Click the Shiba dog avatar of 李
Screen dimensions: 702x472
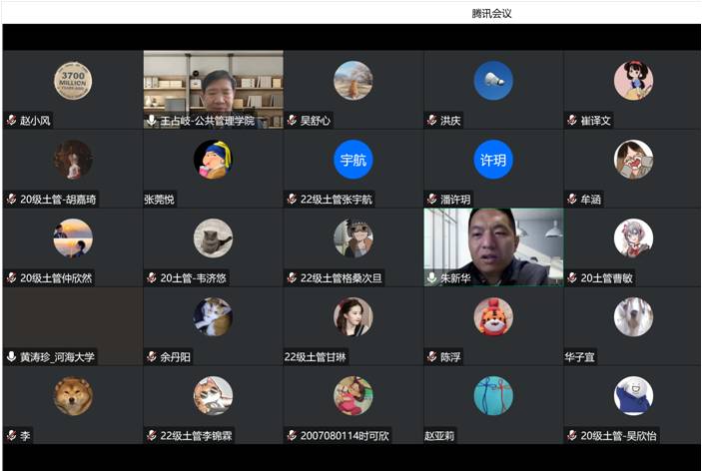click(x=73, y=395)
